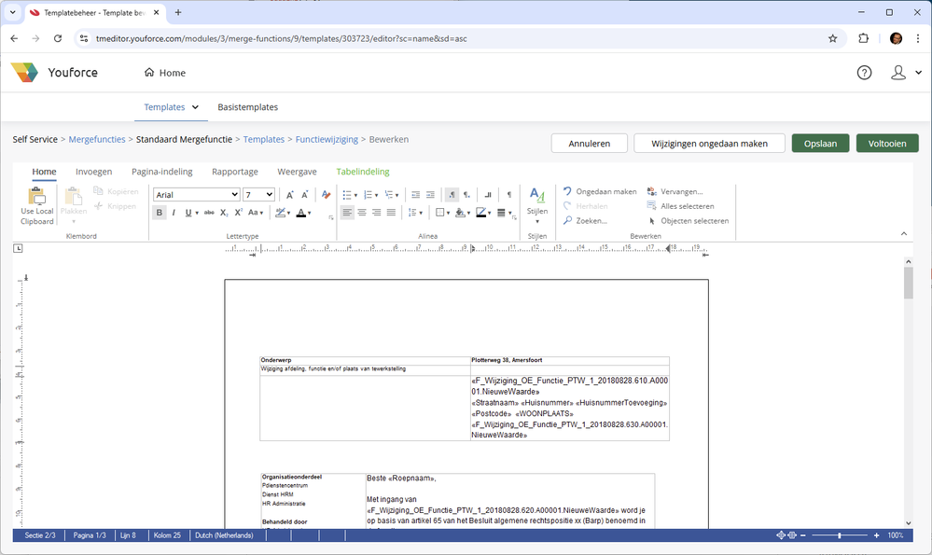The image size is (932, 555).
Task: Follow the Mergefuncties breadcrumb link
Action: click(97, 139)
